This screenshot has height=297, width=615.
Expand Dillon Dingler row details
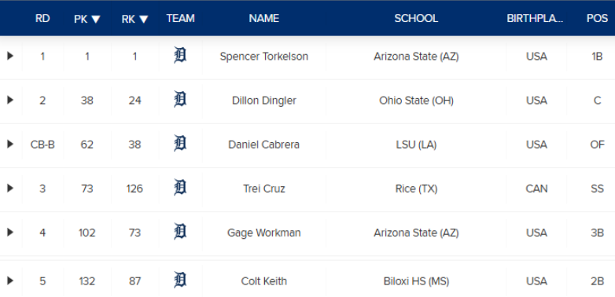pyautogui.click(x=10, y=100)
